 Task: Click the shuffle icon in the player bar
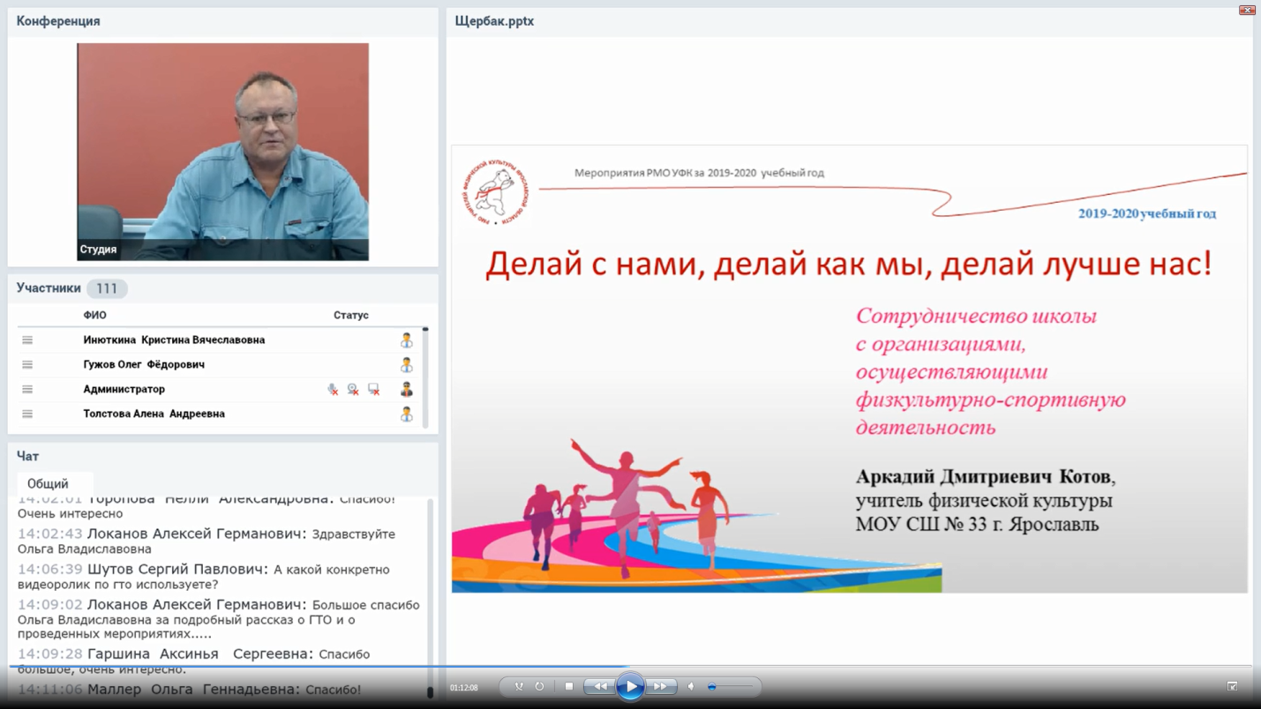tap(519, 686)
